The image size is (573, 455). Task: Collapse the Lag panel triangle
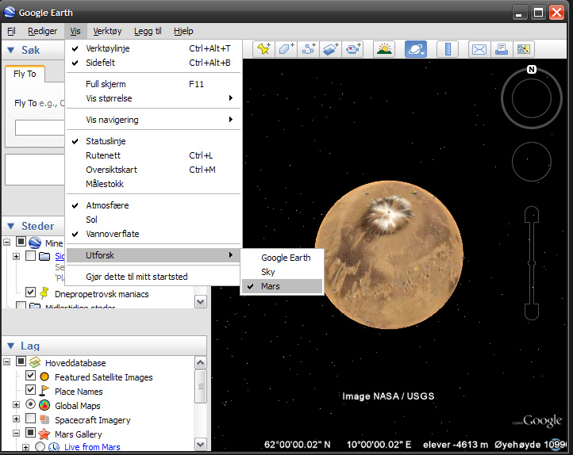[11, 346]
